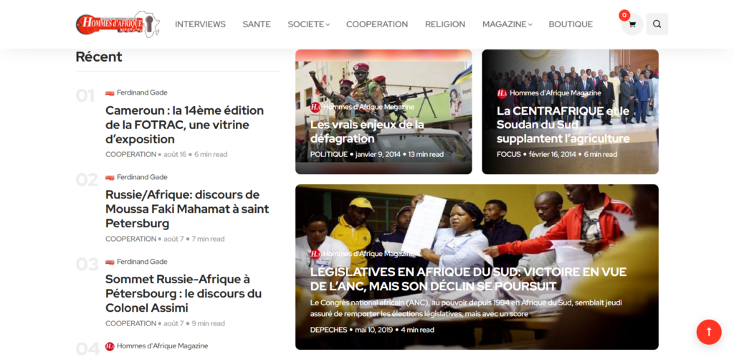The image size is (734, 357).
Task: Open Russie/Afrique Moussa Faki Mahamat article
Action: (x=187, y=209)
